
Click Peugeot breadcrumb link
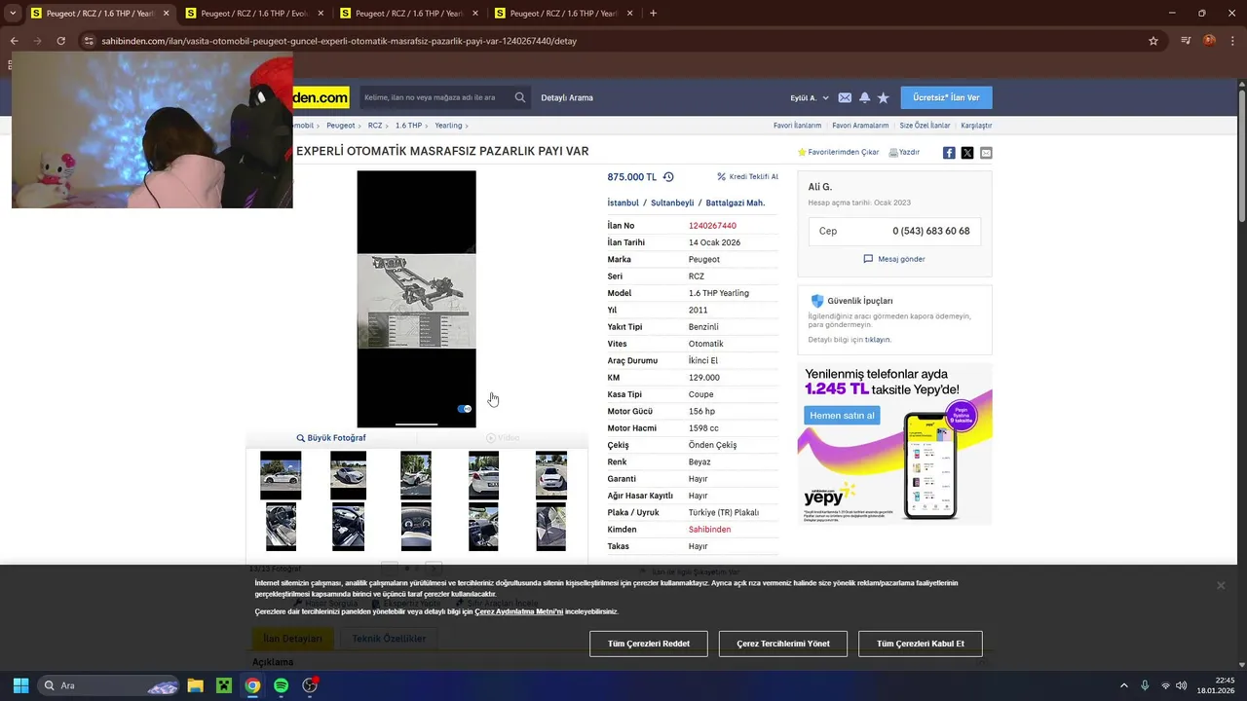[x=341, y=126]
